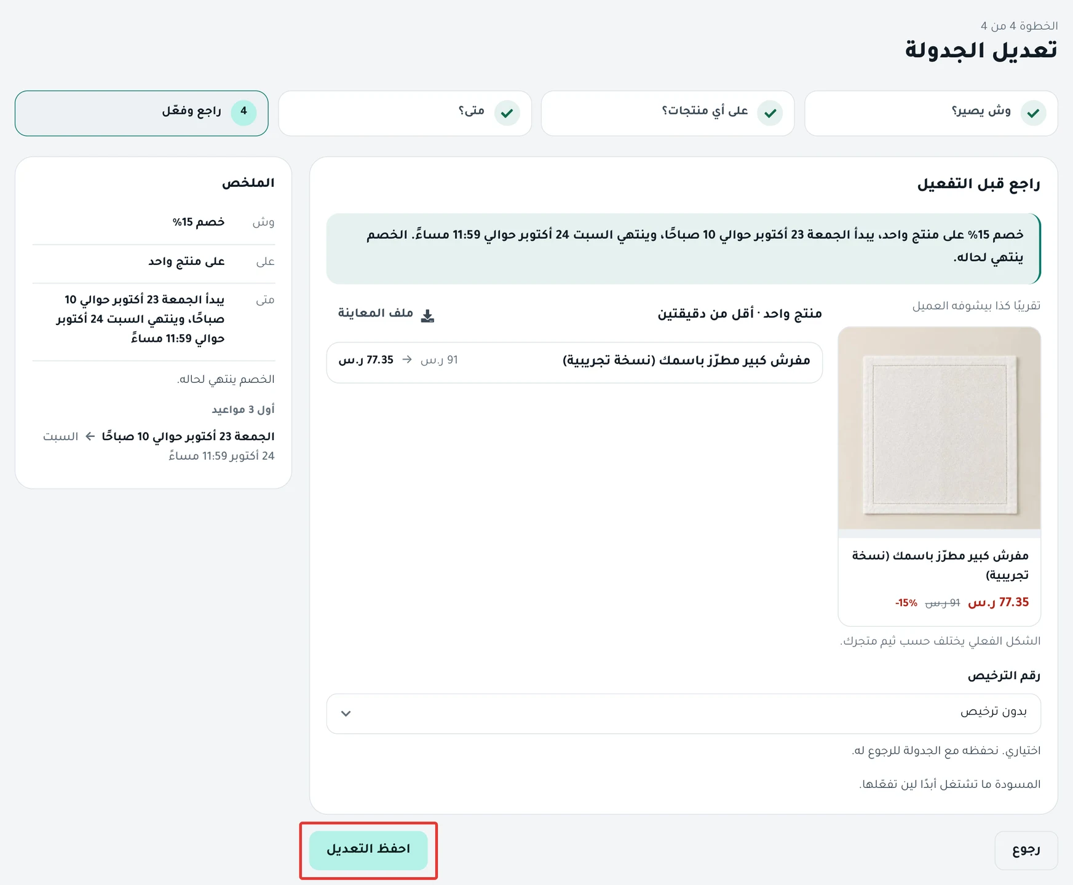The width and height of the screenshot is (1073, 885).
Task: Click the رجوع back button
Action: pos(1026,850)
